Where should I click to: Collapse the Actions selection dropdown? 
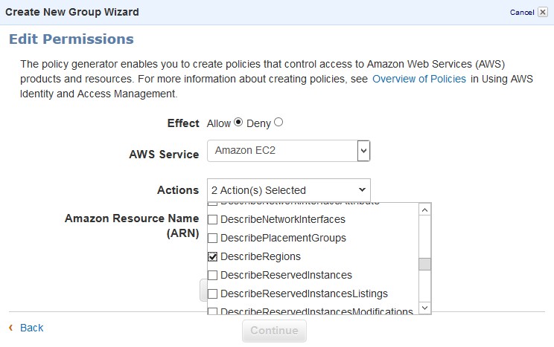click(363, 190)
